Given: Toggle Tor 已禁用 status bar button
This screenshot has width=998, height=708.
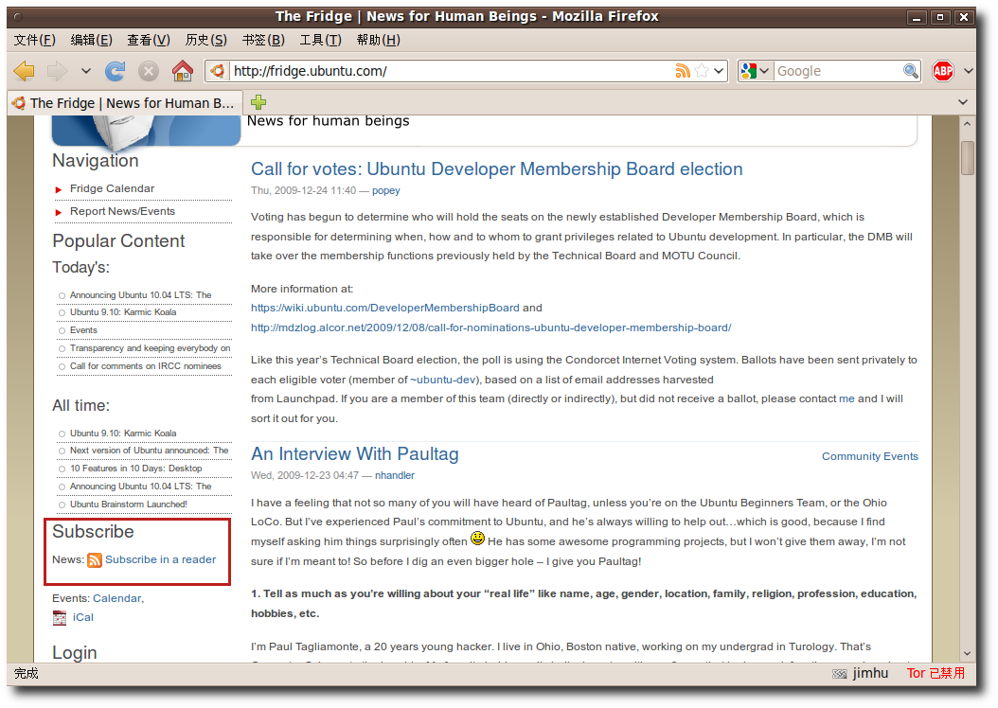Looking at the screenshot, I should (936, 673).
